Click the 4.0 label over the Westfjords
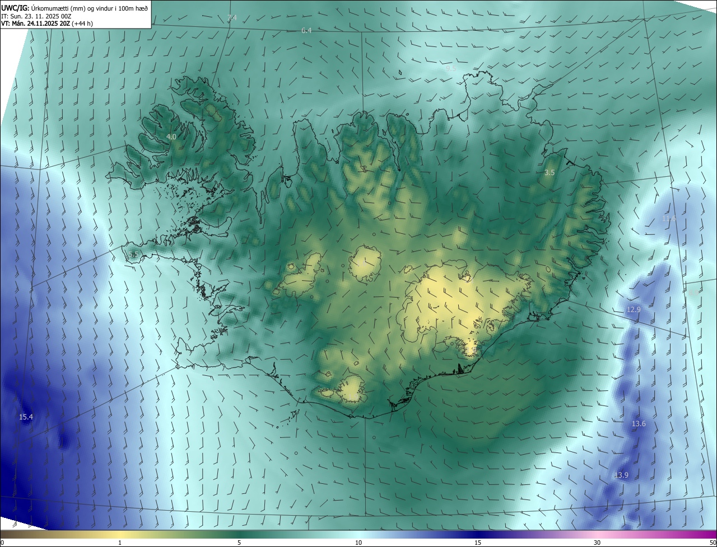Screen dimensions: 717x547 coord(171,136)
